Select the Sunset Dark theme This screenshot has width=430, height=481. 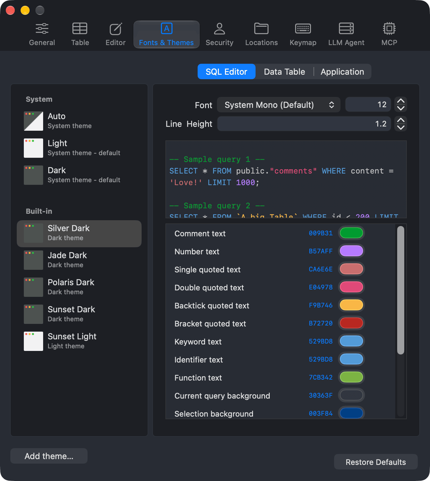79,315
